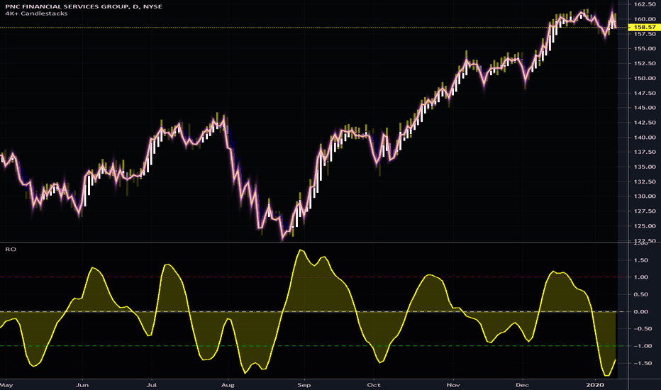Click the Dec label on the time axis
Screen dimensions: 661x390
522,385
